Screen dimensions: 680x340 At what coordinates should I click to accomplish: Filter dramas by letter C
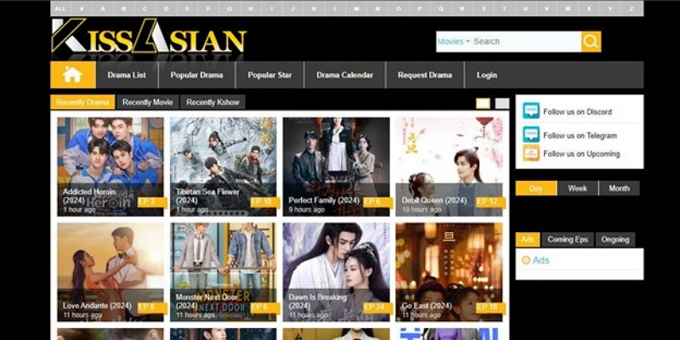click(144, 8)
